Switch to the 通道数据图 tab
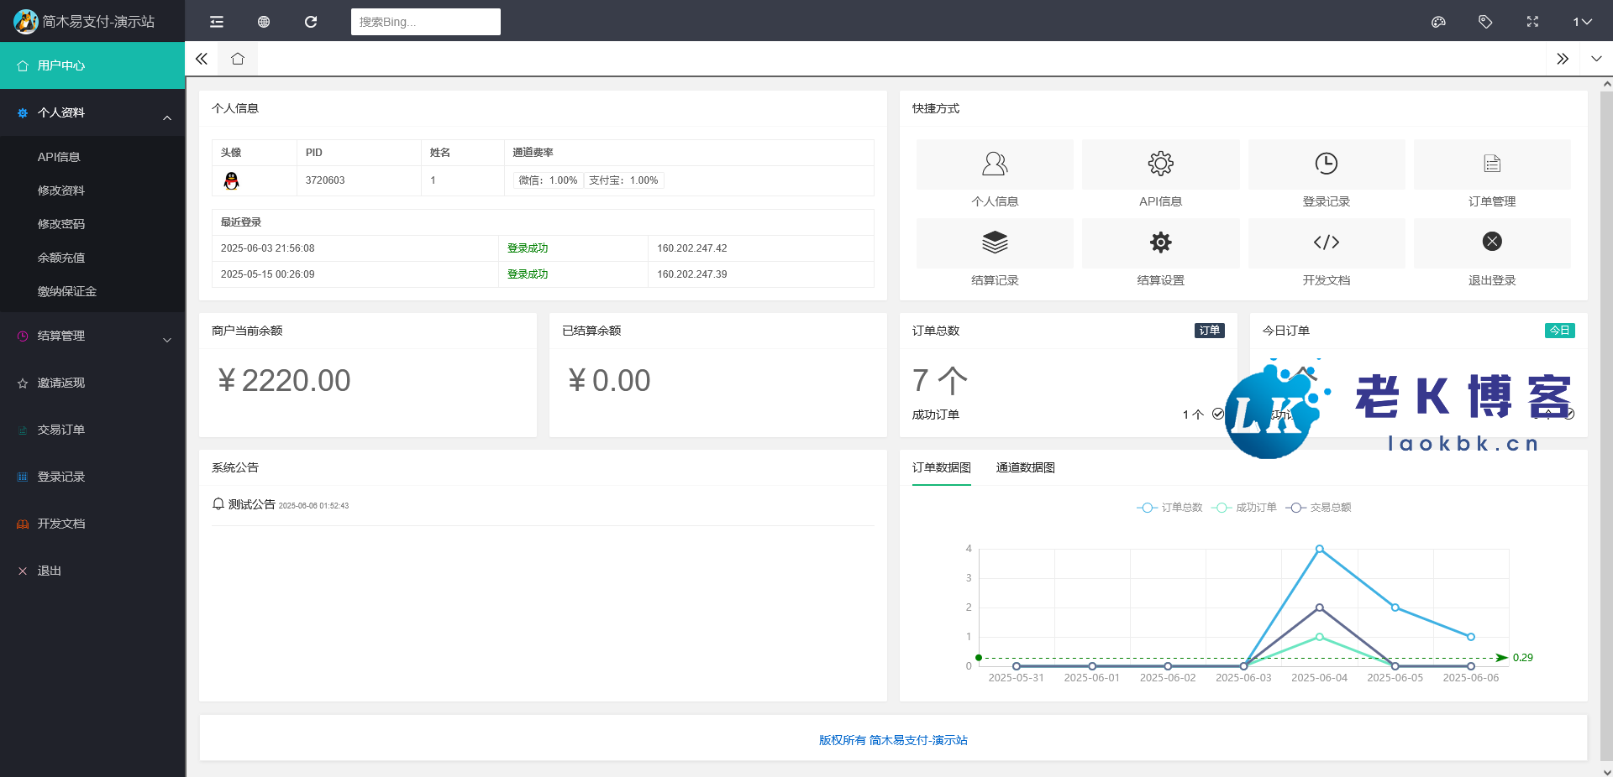 pos(1025,468)
